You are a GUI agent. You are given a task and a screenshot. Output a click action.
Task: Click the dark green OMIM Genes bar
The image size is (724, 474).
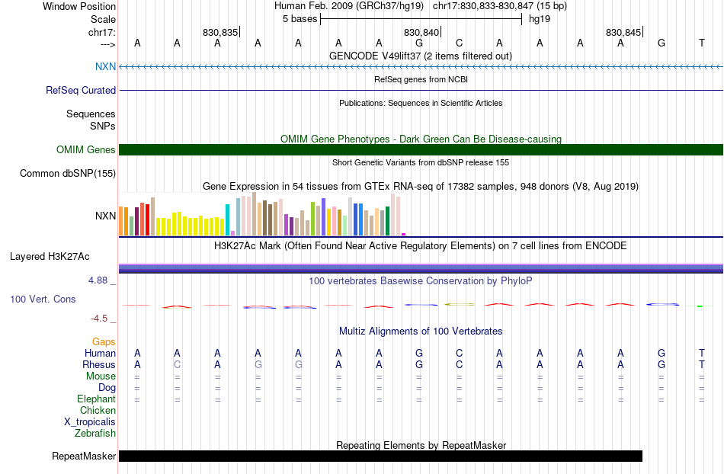pos(421,149)
